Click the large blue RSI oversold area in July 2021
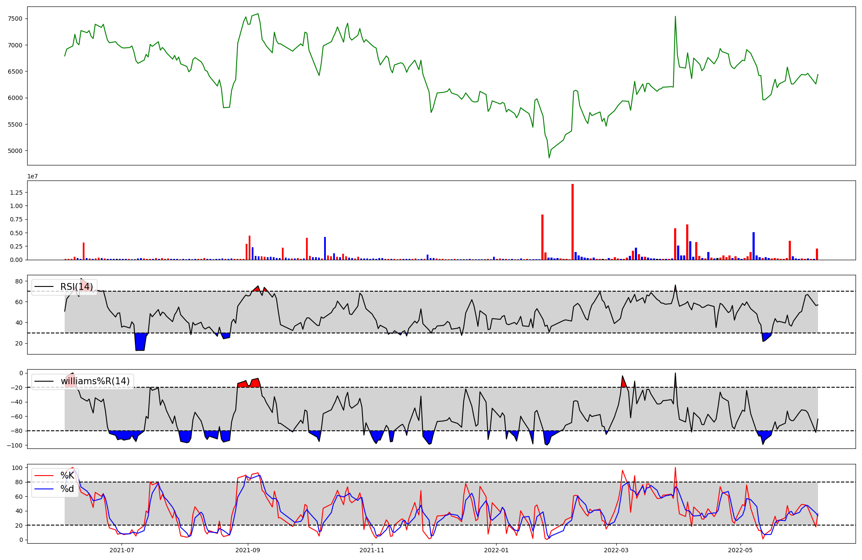Viewport: 862px width, 560px height. pyautogui.click(x=140, y=342)
